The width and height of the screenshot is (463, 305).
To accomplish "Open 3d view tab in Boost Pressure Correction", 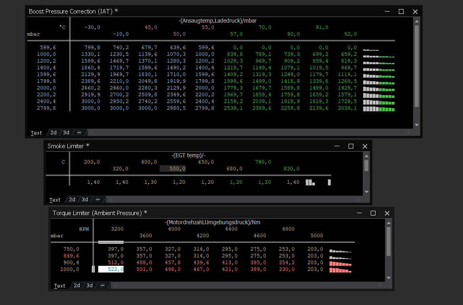I will [66, 133].
